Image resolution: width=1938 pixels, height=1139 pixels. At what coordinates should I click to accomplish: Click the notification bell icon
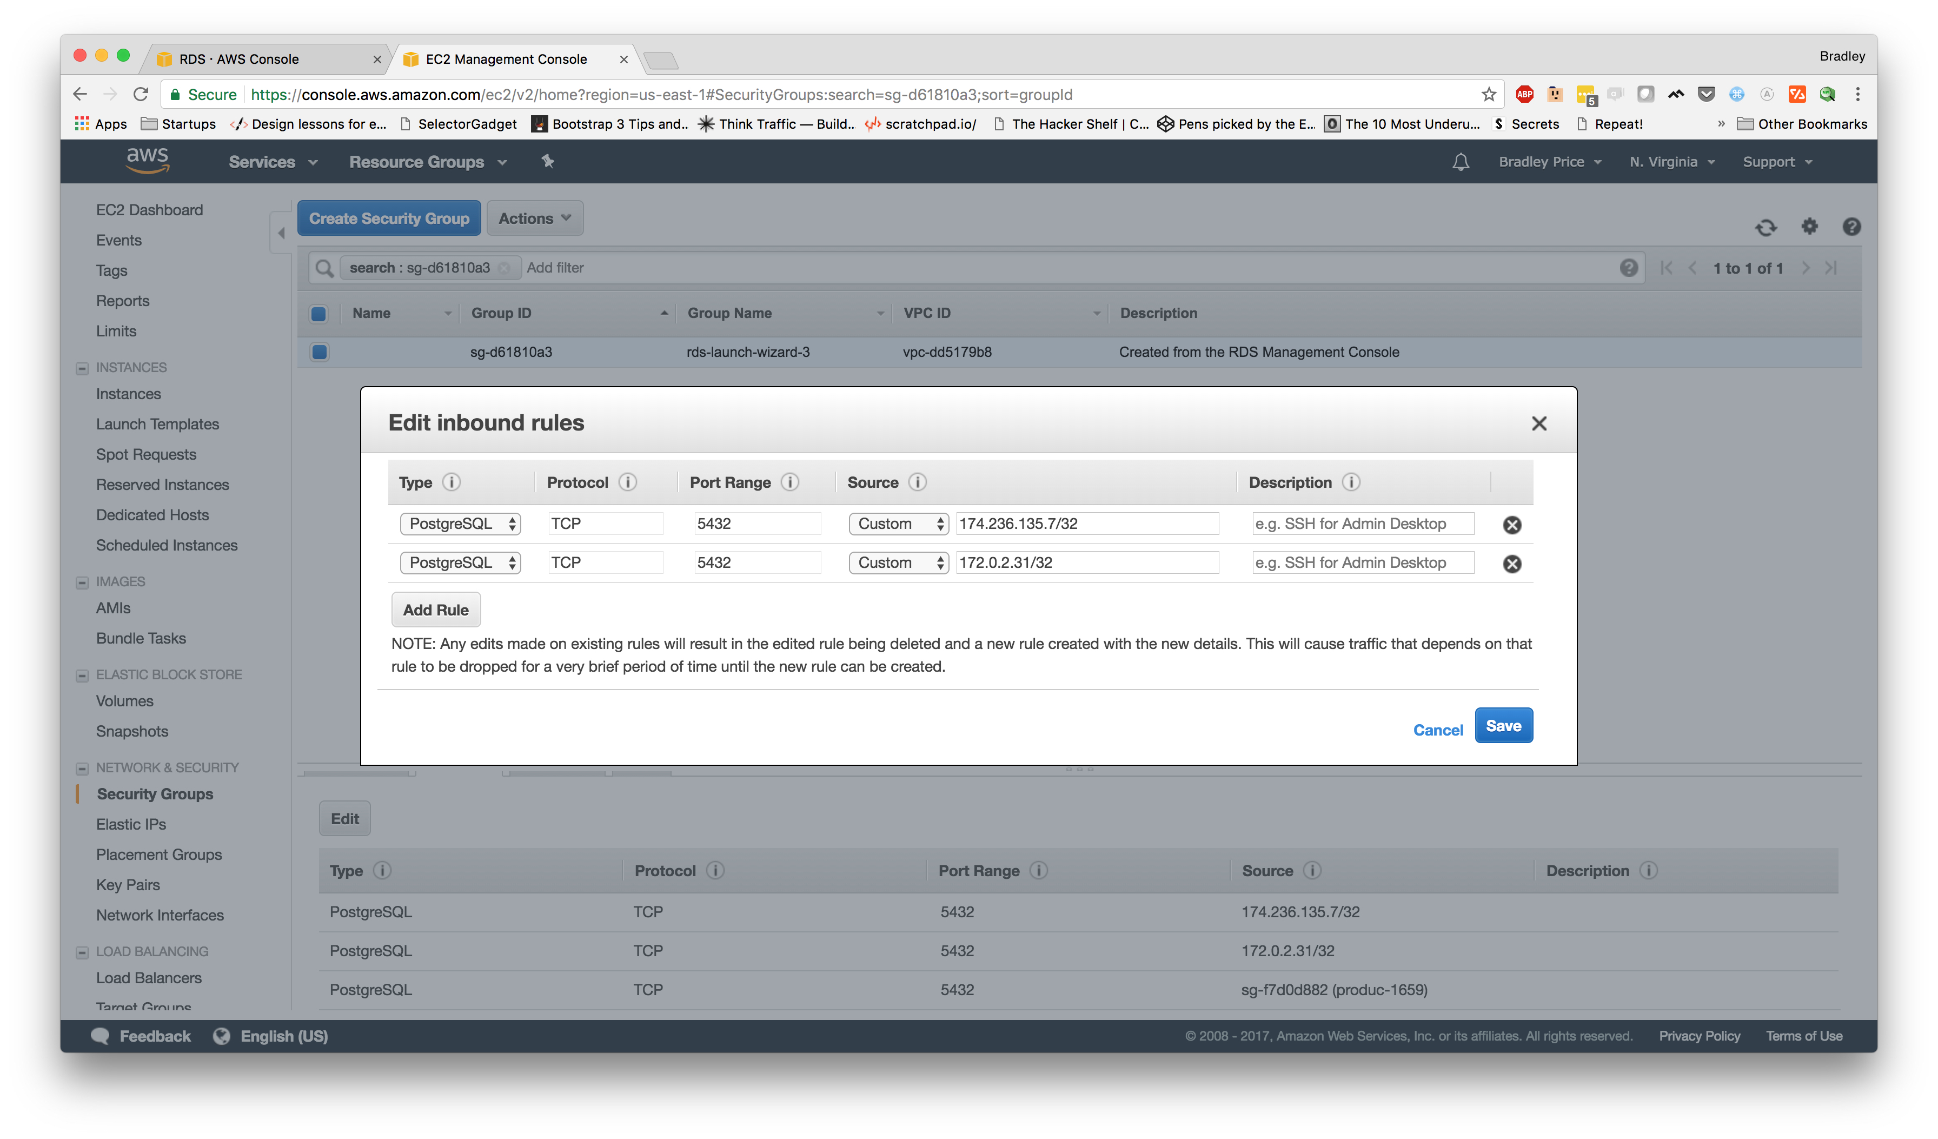[1461, 161]
